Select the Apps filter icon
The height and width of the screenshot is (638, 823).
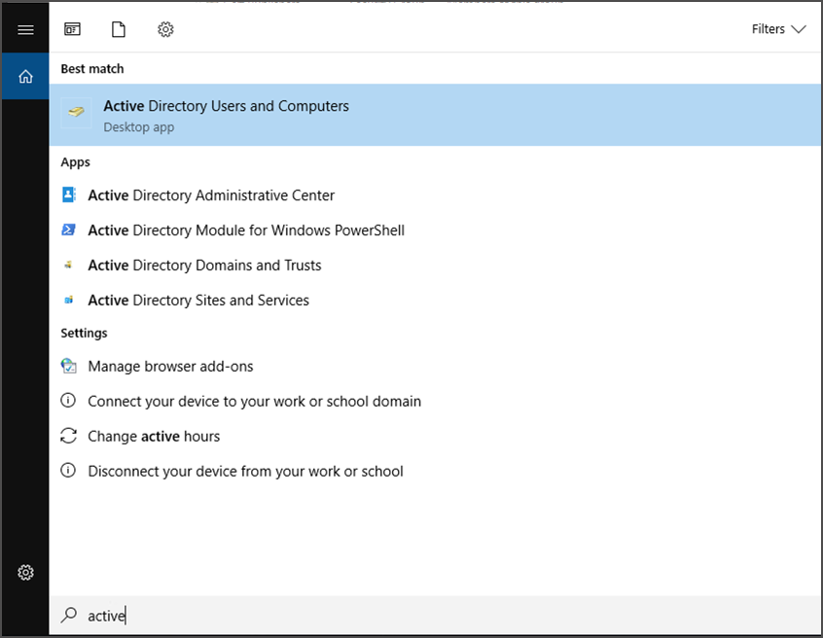click(x=73, y=29)
